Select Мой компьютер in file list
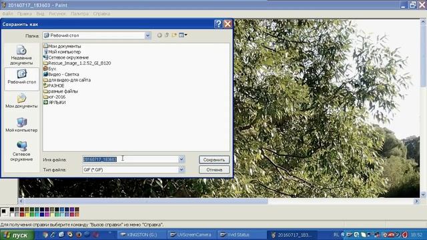This screenshot has height=240, width=427. 62,52
